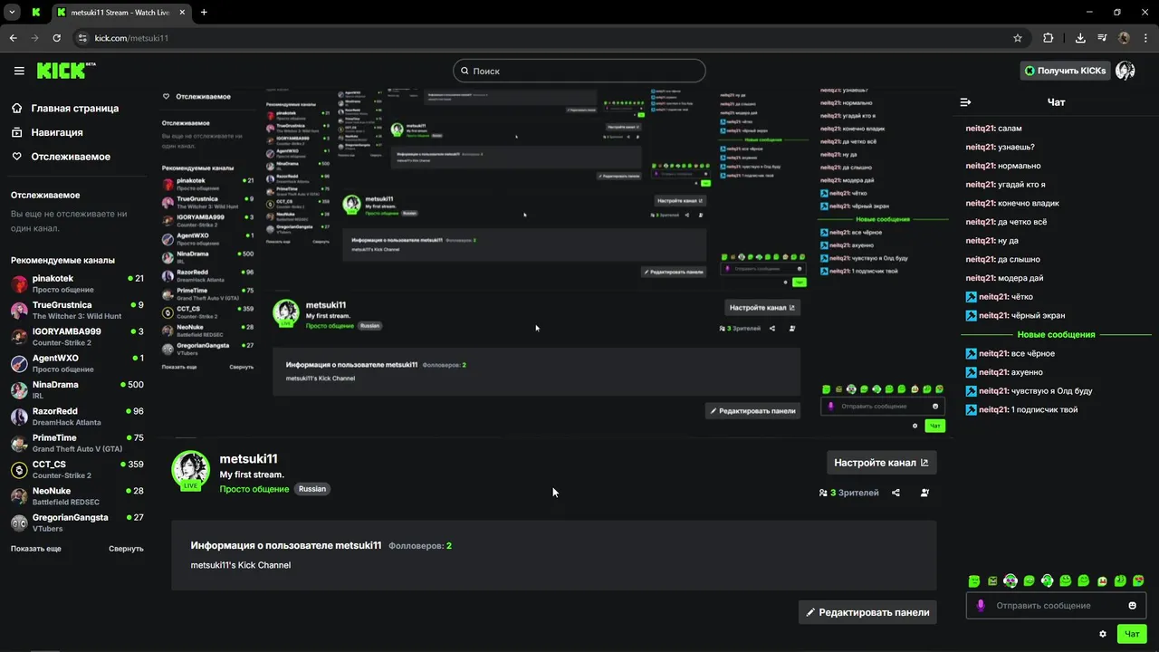Bookmark this page with the star icon
1159x652 pixels.
1018,38
